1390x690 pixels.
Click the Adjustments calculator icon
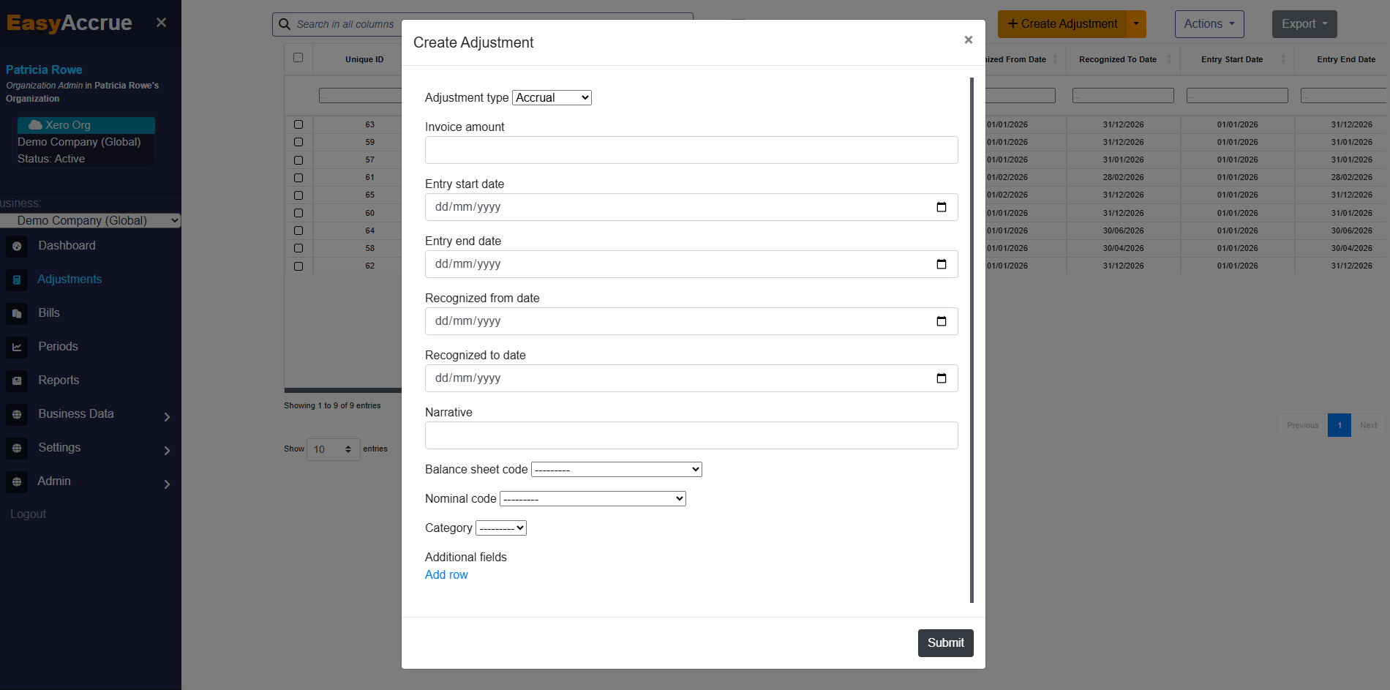(17, 280)
